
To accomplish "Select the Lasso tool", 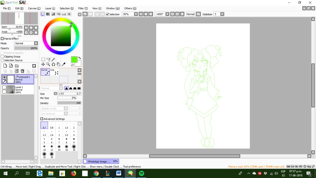I will coord(48,59).
